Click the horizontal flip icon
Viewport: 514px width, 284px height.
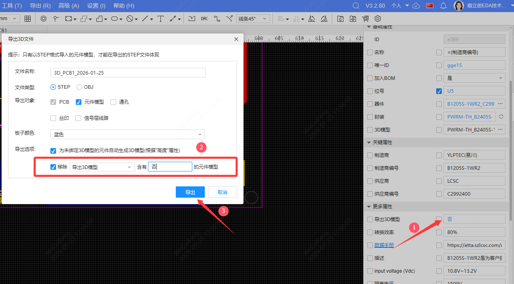312,19
